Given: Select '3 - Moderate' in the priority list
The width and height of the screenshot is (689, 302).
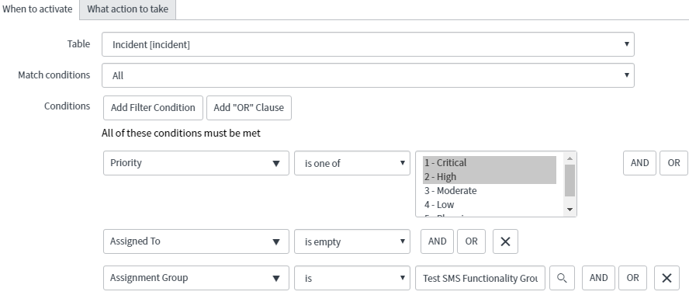Looking at the screenshot, I should (490, 191).
